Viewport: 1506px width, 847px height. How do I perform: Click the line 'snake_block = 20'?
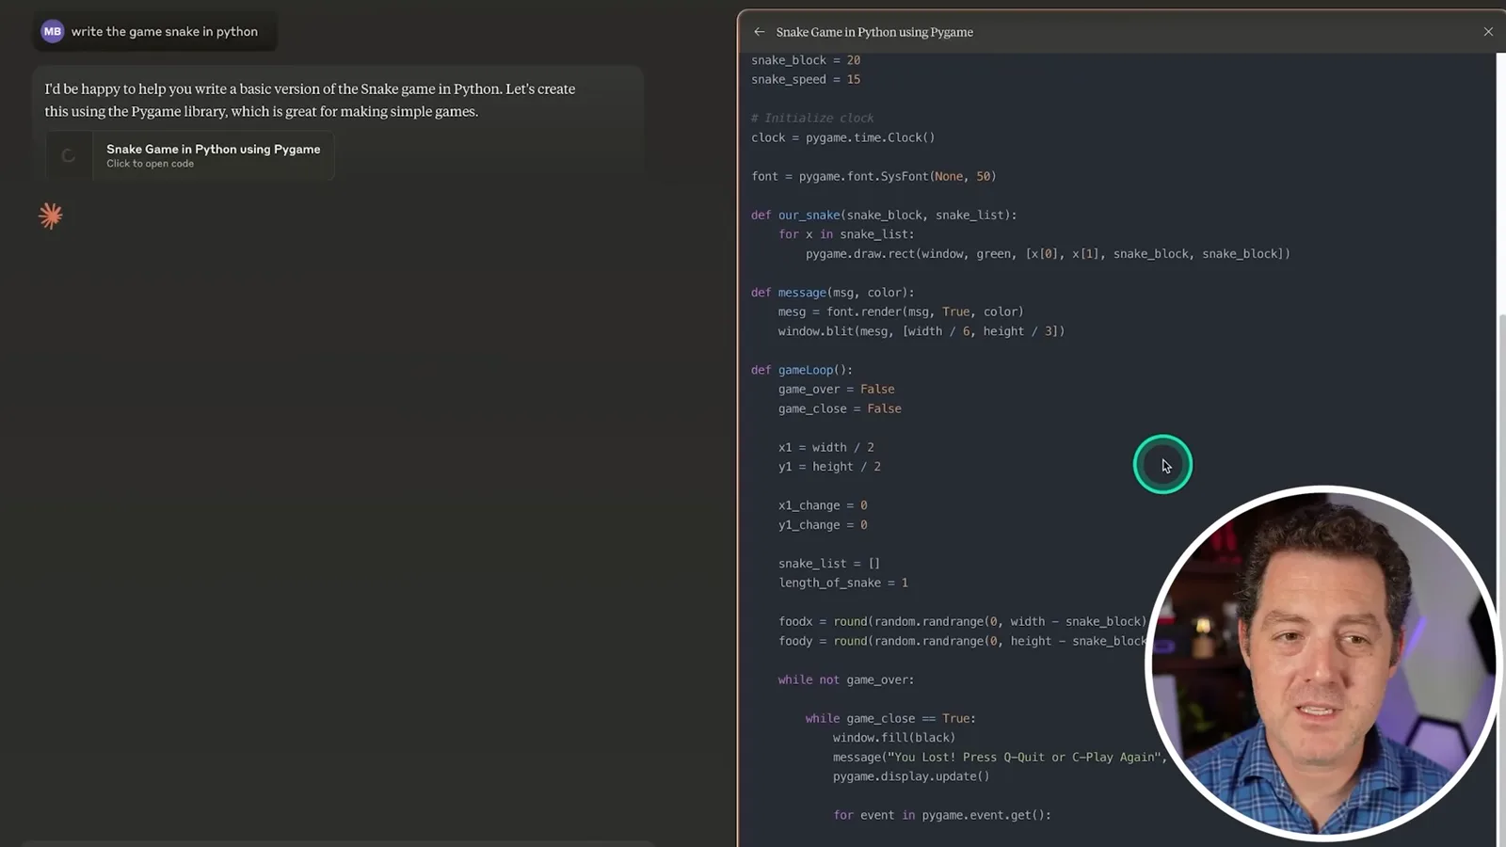tap(806, 60)
